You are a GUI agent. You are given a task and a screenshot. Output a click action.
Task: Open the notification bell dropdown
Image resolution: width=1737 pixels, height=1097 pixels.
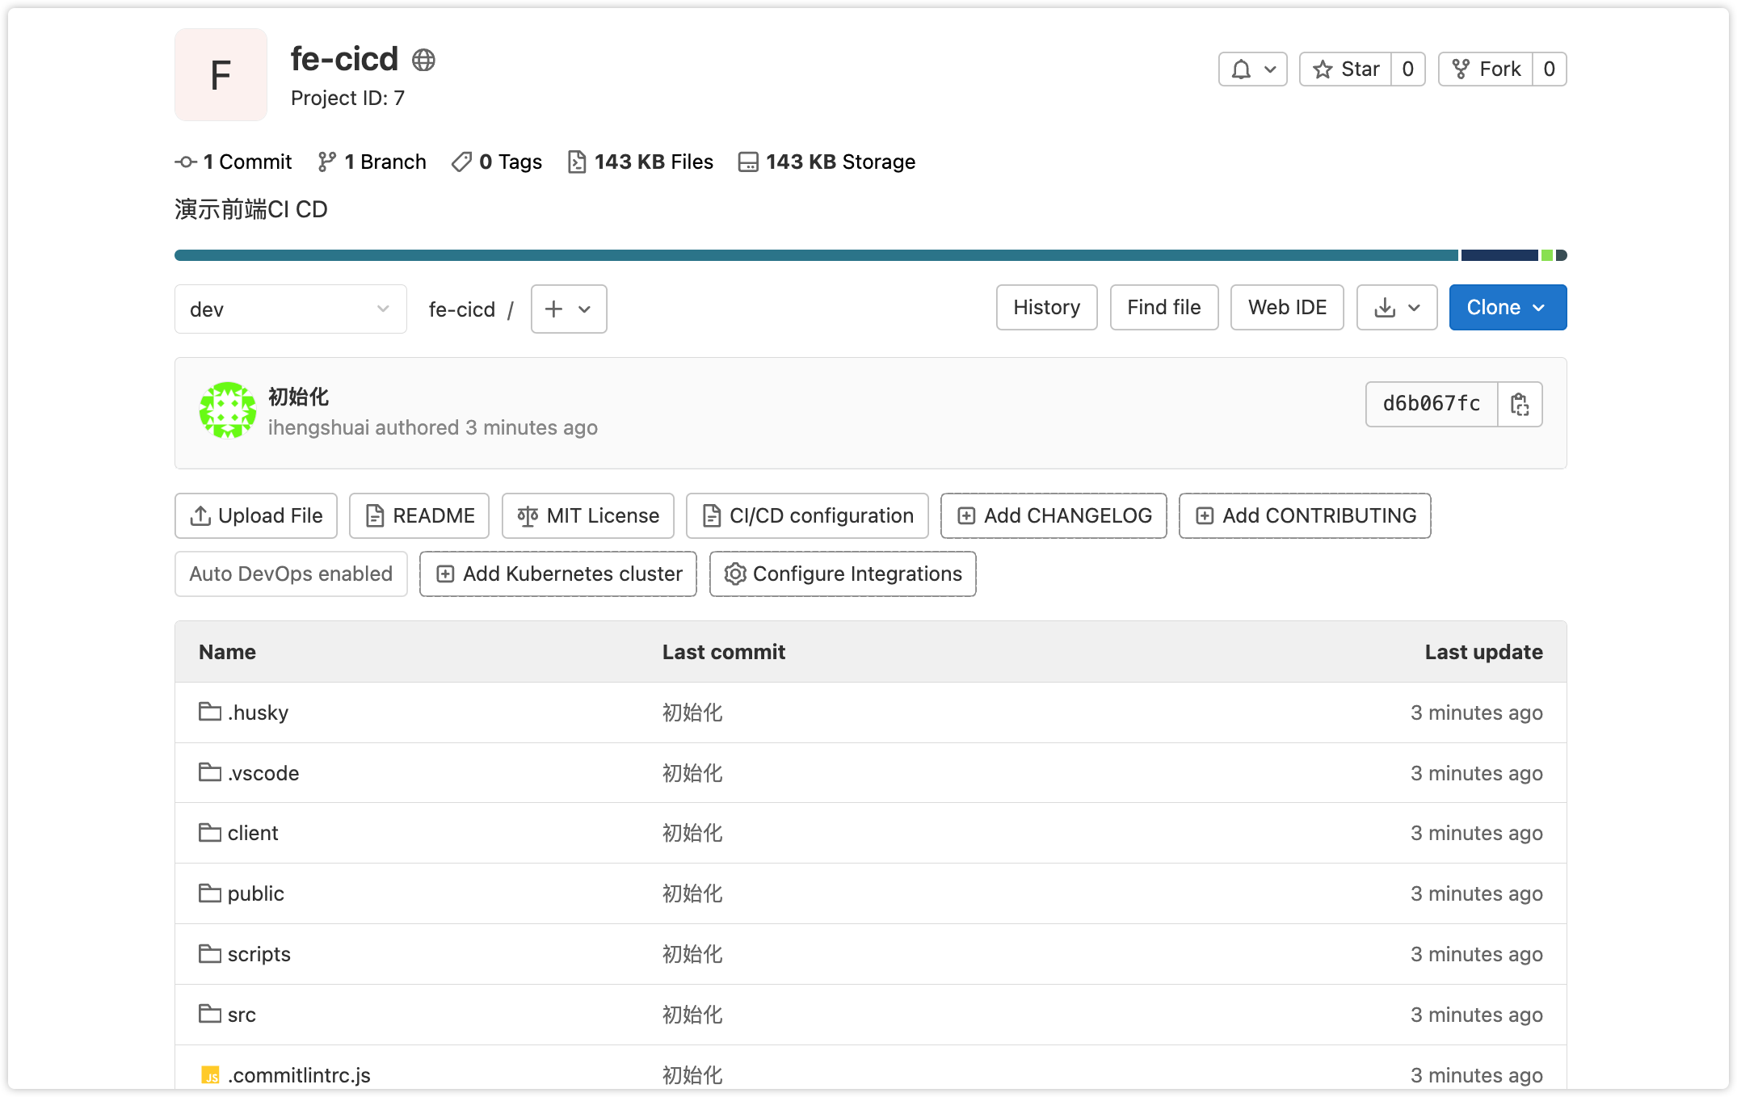pos(1252,69)
